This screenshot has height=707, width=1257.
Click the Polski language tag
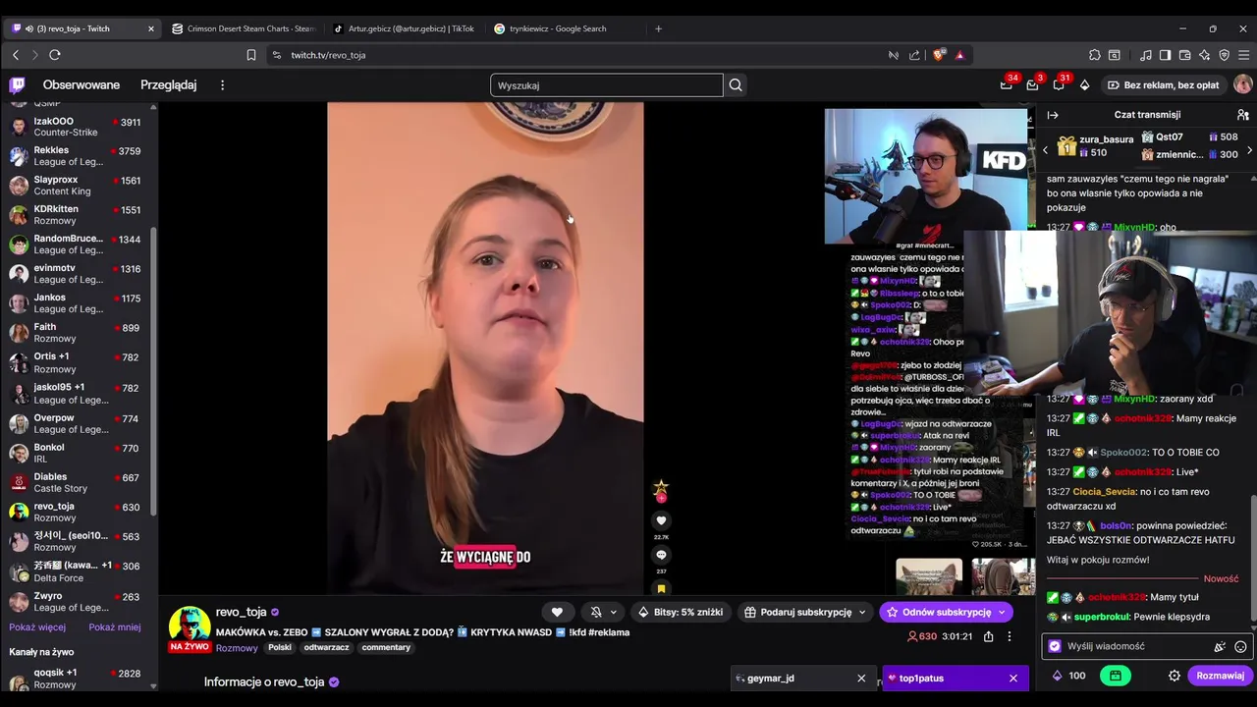[x=280, y=648]
